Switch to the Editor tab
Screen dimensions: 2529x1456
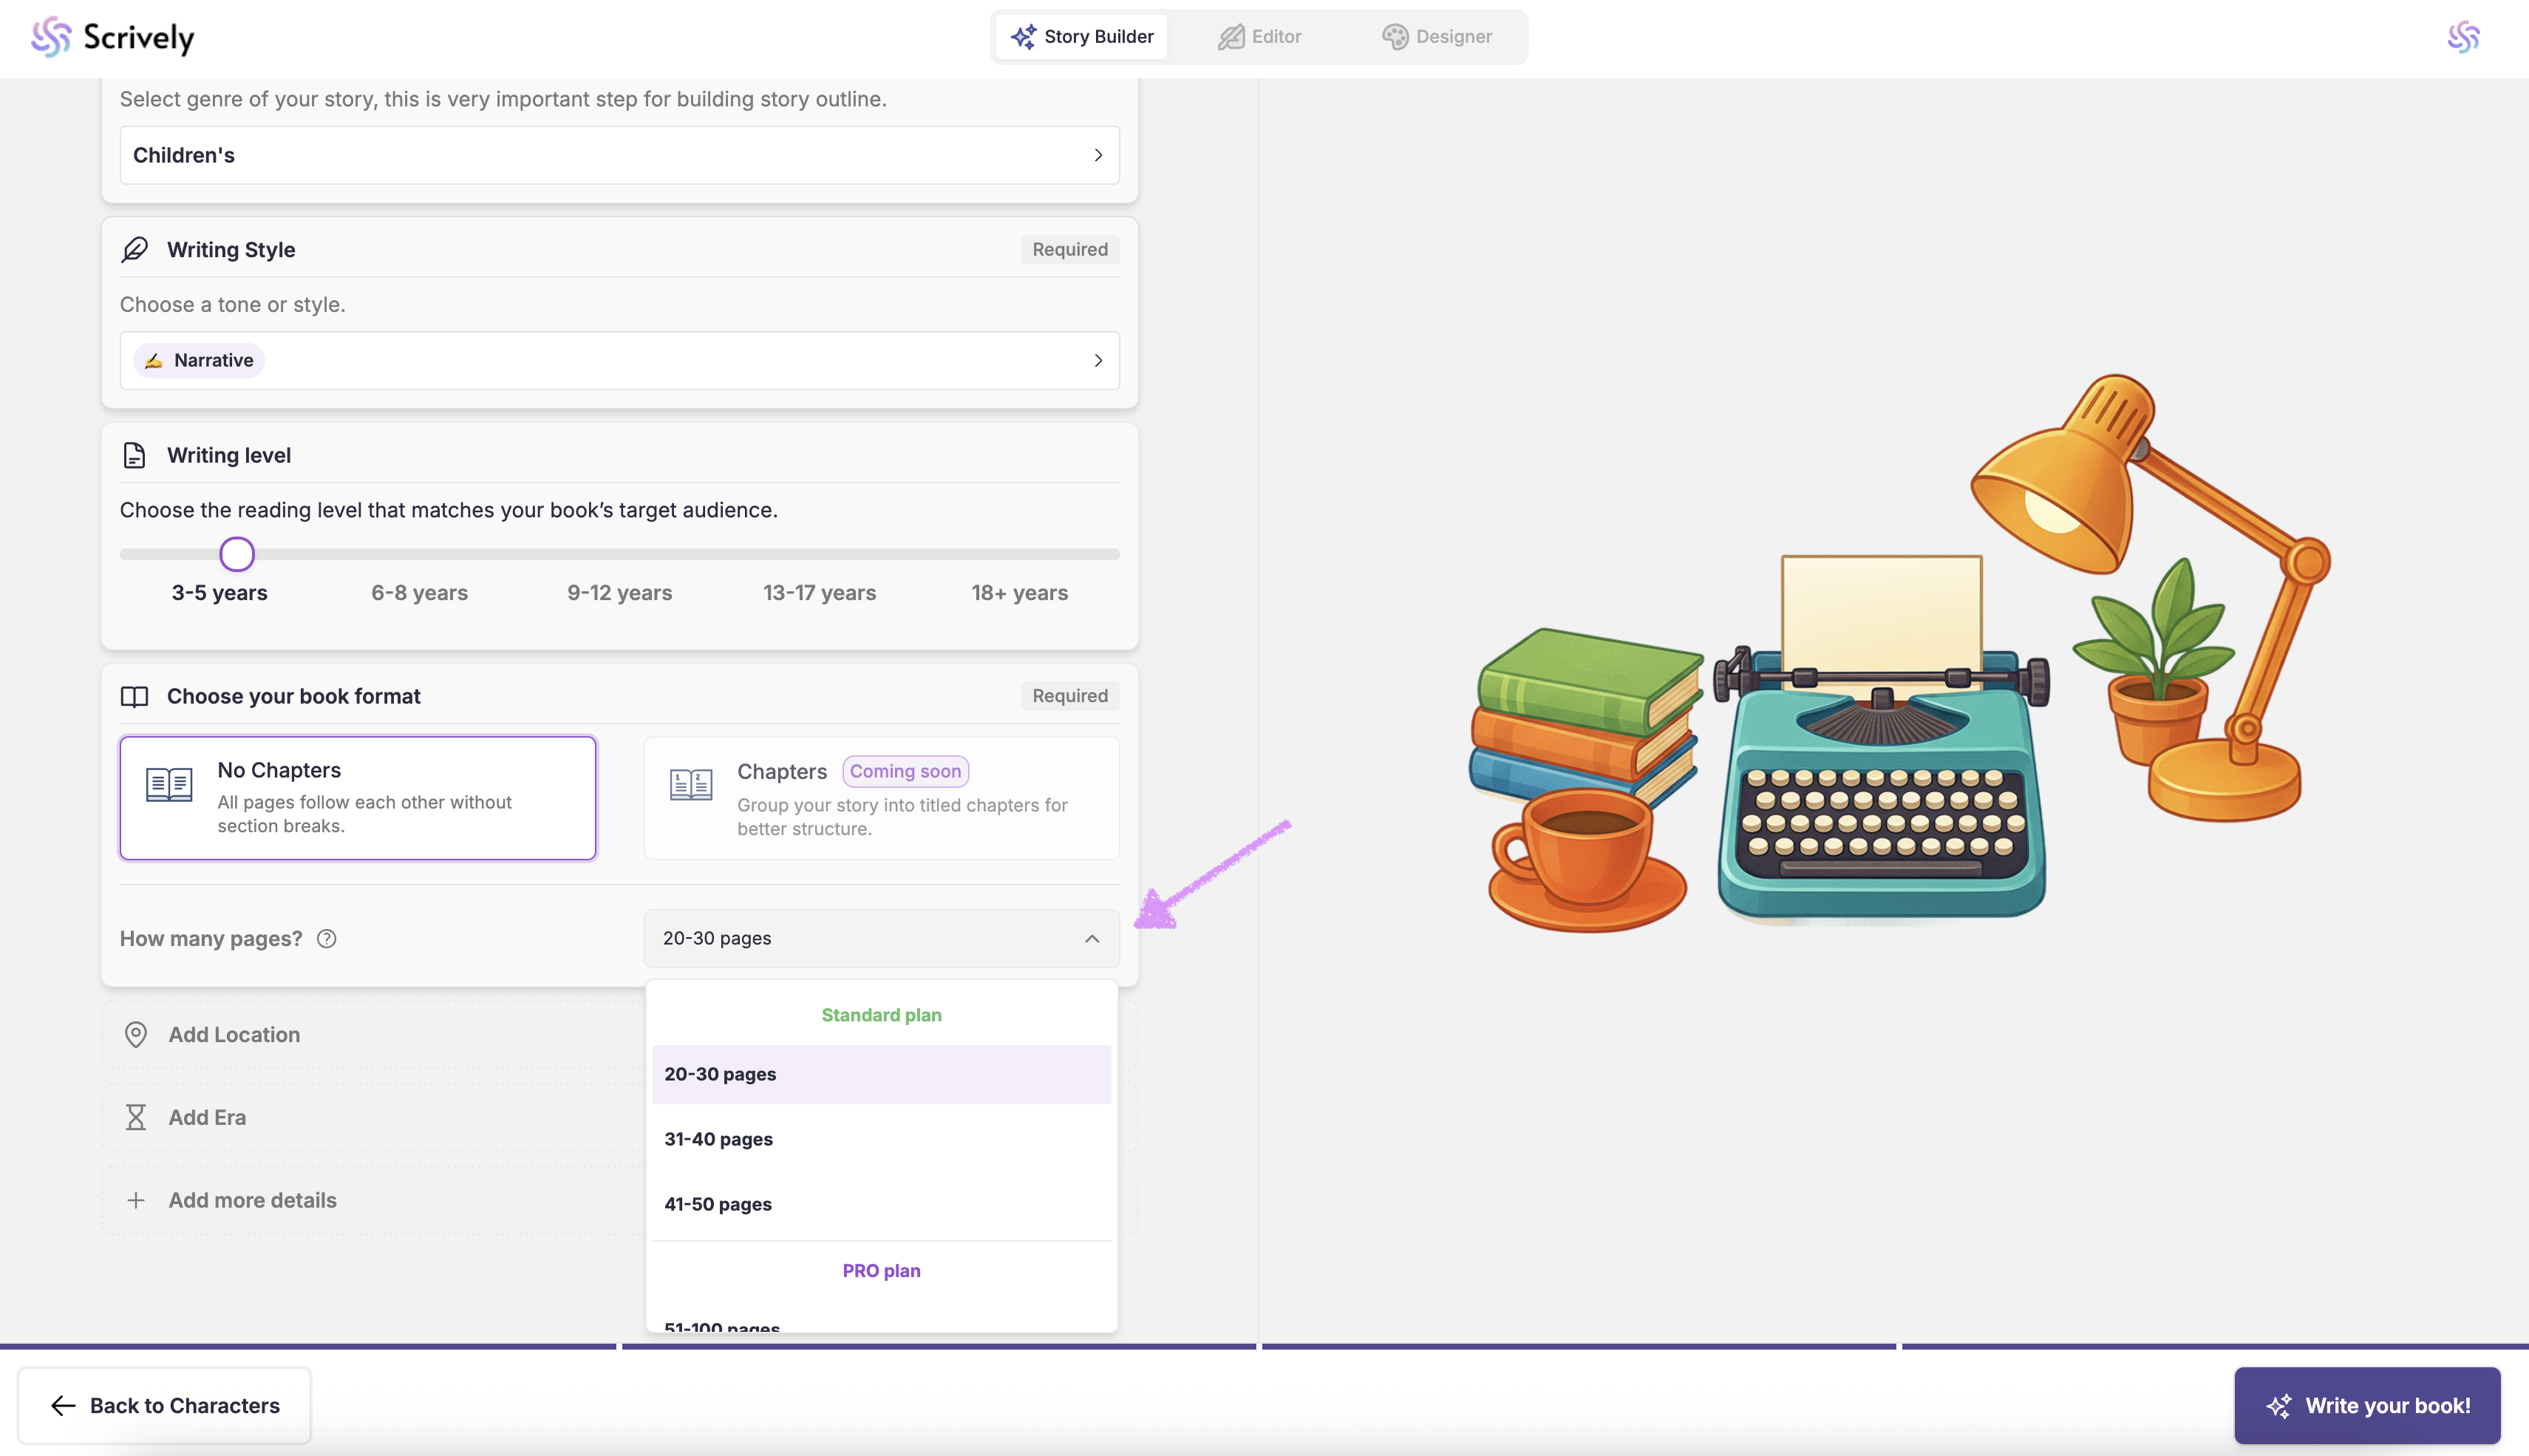tap(1259, 37)
